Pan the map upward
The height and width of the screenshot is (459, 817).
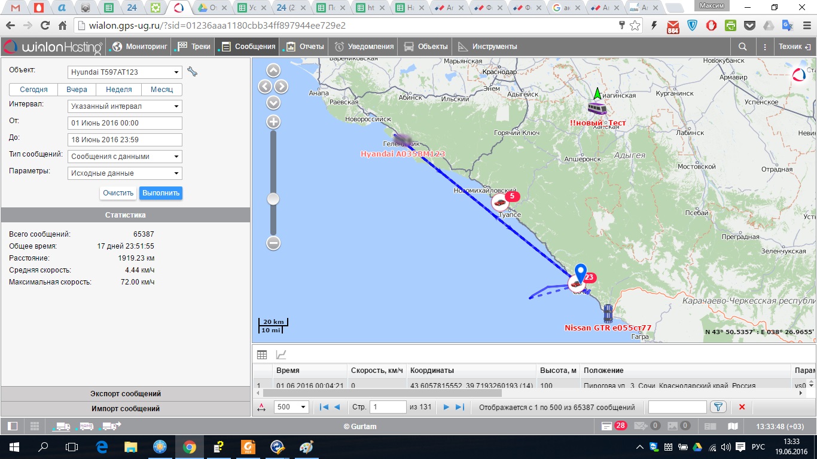pos(273,71)
